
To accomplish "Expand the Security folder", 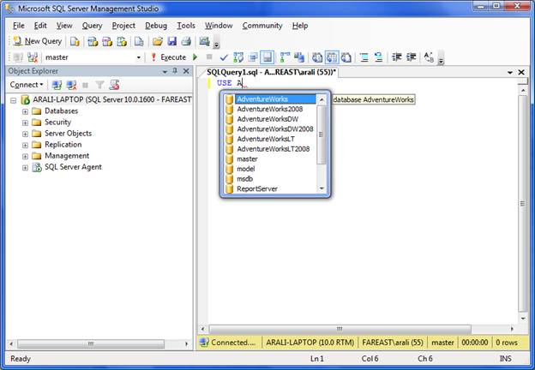I will pyautogui.click(x=25, y=122).
